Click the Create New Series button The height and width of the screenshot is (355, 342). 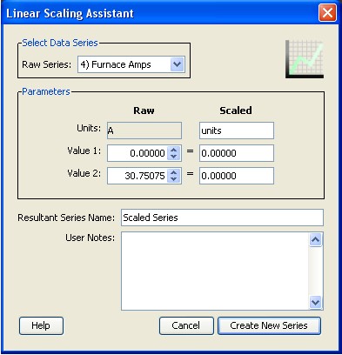pyautogui.click(x=269, y=325)
